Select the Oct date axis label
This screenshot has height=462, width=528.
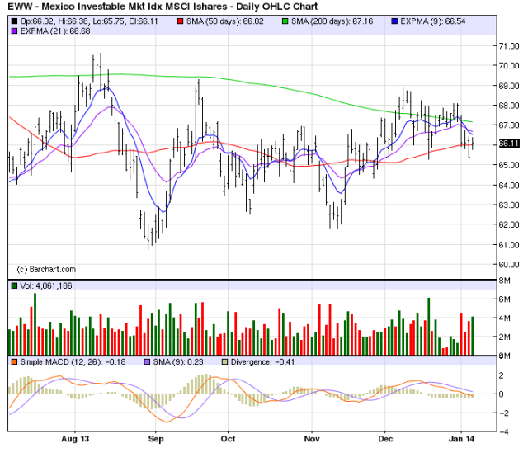pyautogui.click(x=229, y=441)
